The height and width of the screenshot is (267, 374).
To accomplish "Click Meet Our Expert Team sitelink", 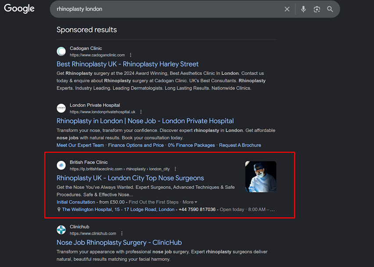I will [x=80, y=145].
